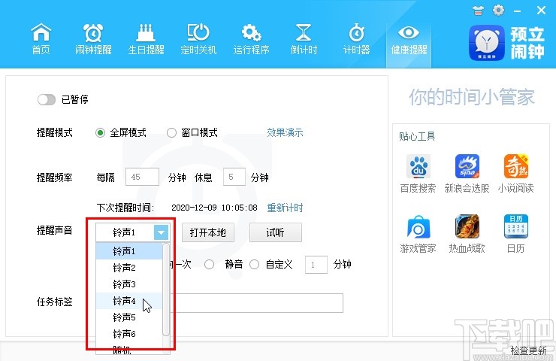
Task: Collapse the 铃声1 ringtone dropdown arrow
Action: click(161, 232)
